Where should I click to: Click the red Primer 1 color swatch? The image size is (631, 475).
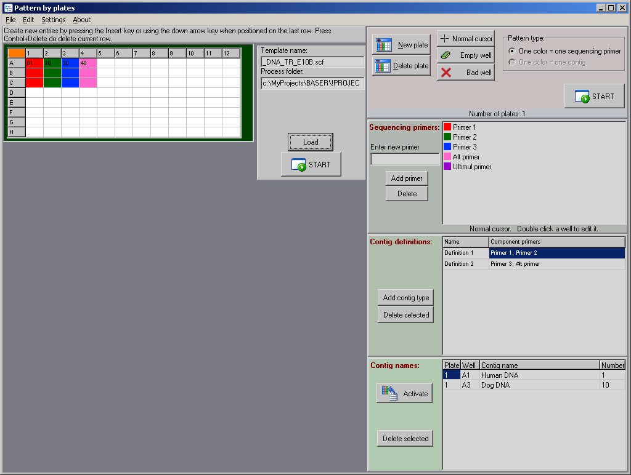point(447,127)
